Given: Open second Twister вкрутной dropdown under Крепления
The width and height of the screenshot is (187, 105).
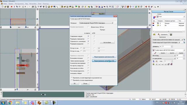Looking at the screenshot, I should point(166,43).
